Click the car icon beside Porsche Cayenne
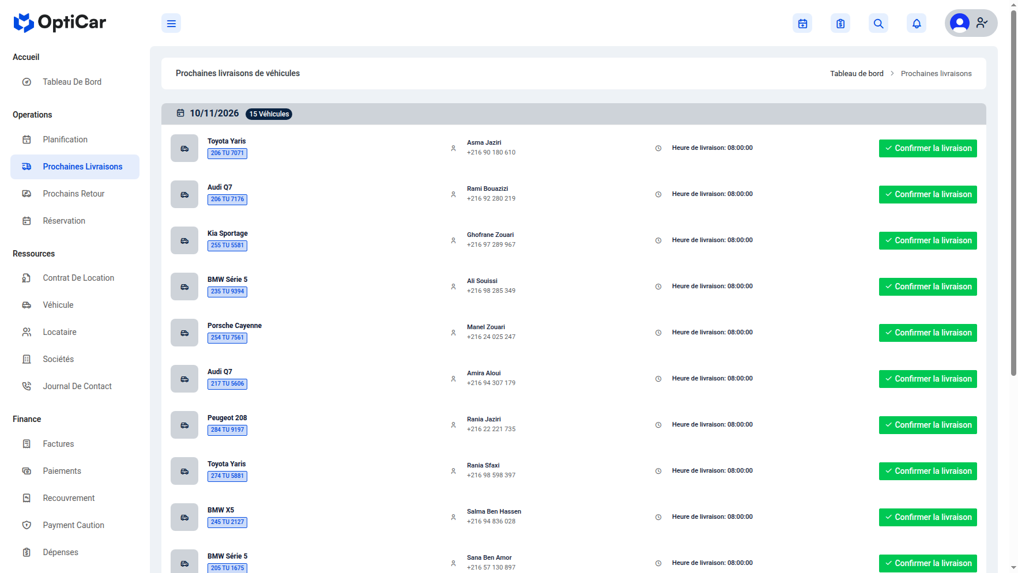This screenshot has width=1018, height=573. pos(184,333)
